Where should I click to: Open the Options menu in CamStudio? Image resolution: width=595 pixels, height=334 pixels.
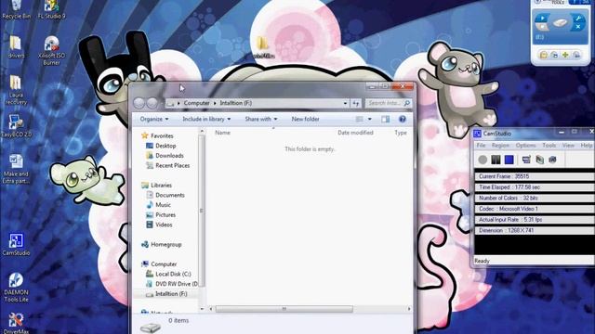[x=525, y=146]
